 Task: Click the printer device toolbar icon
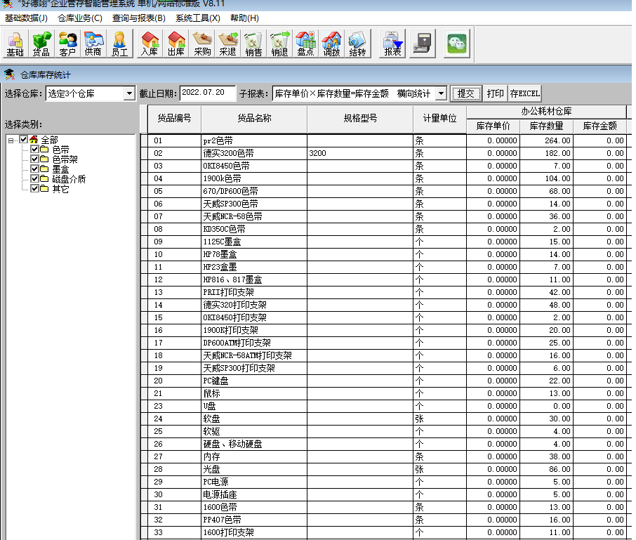pos(422,44)
